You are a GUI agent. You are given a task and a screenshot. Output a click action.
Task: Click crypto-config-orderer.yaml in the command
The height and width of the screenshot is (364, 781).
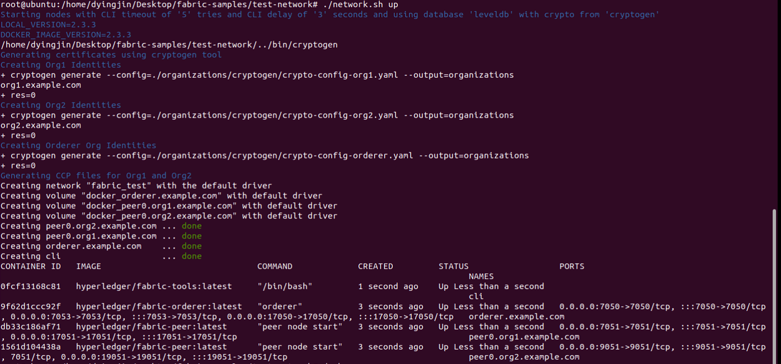(x=348, y=156)
